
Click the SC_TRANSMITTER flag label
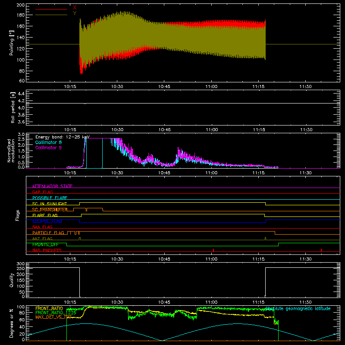click(50, 210)
